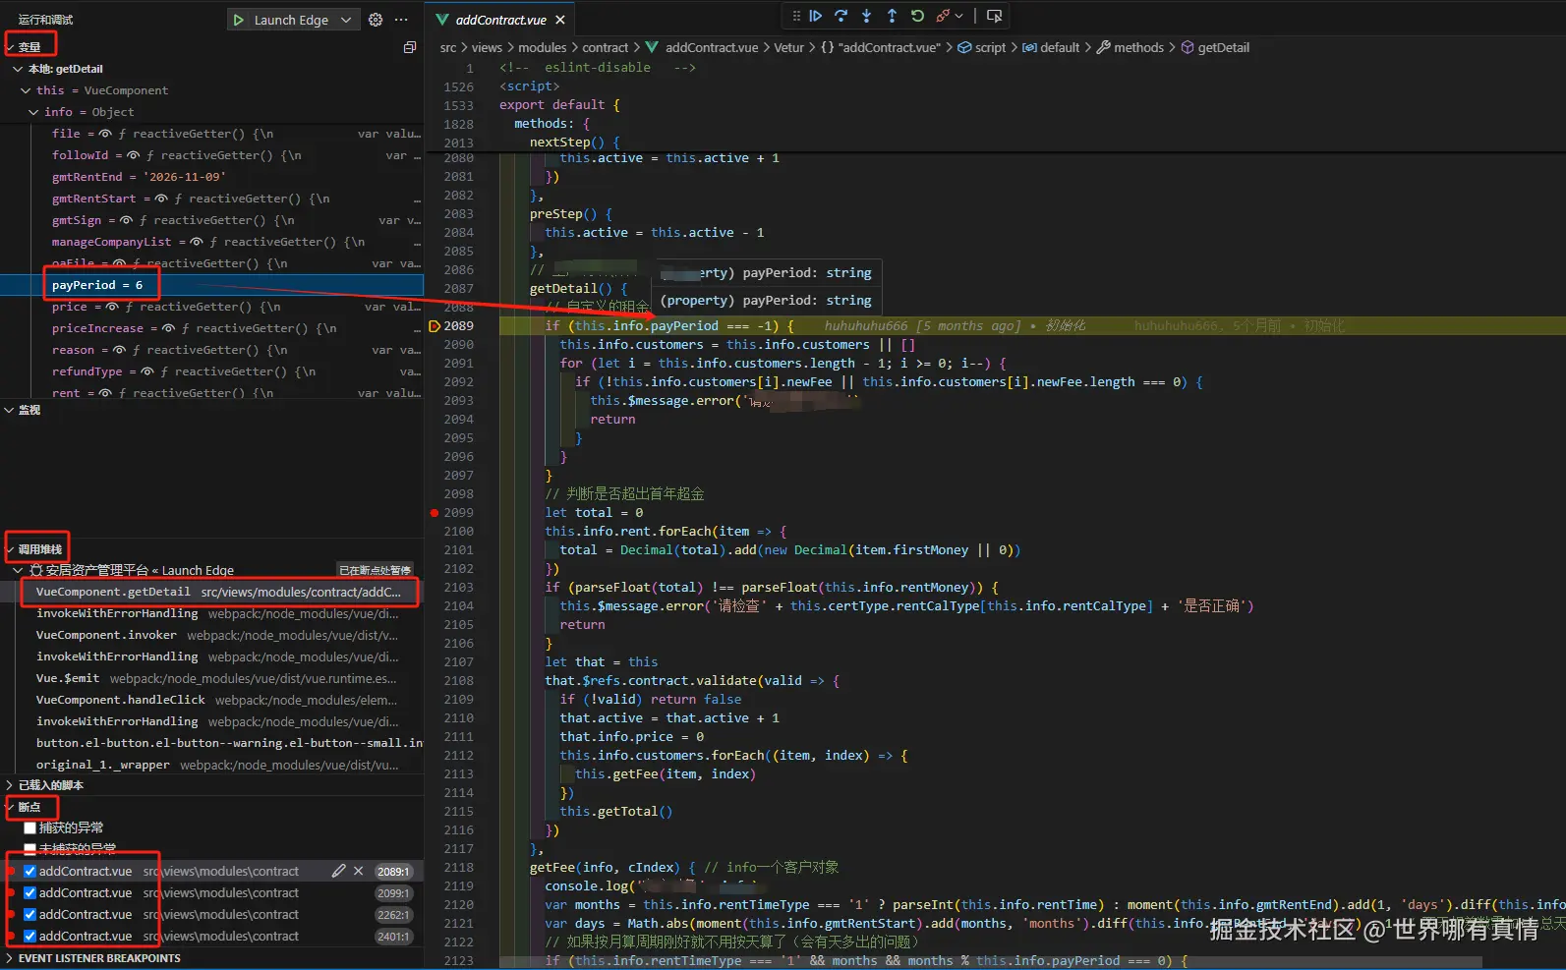Click the Step Out arrow icon

pos(892,16)
